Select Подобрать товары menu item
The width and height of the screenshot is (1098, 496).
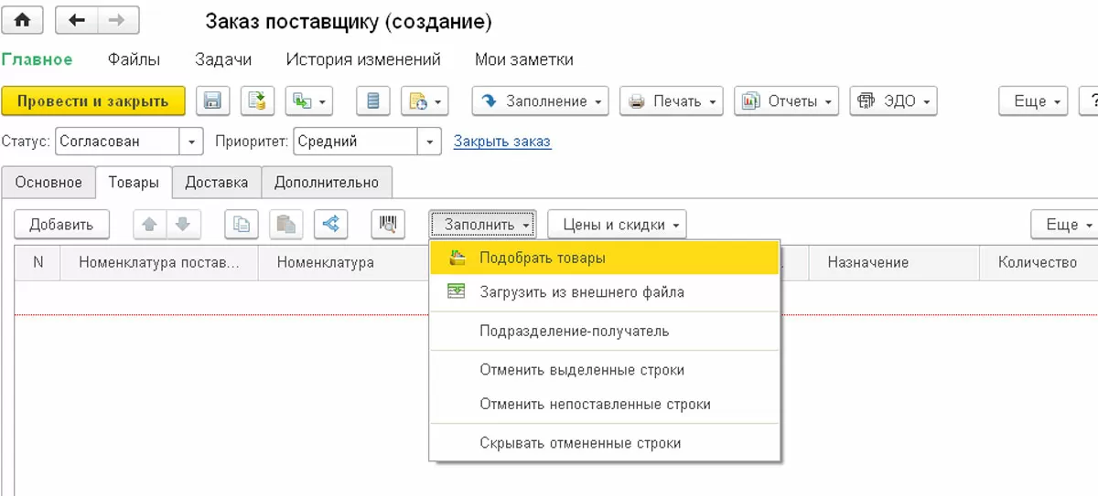tap(542, 259)
